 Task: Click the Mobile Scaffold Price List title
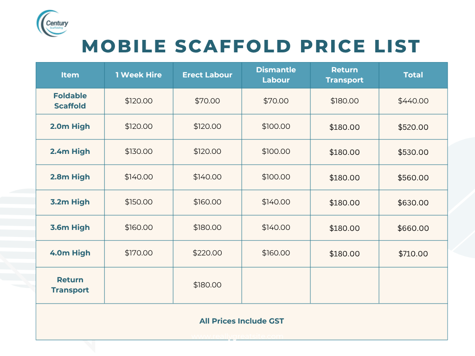coord(250,46)
